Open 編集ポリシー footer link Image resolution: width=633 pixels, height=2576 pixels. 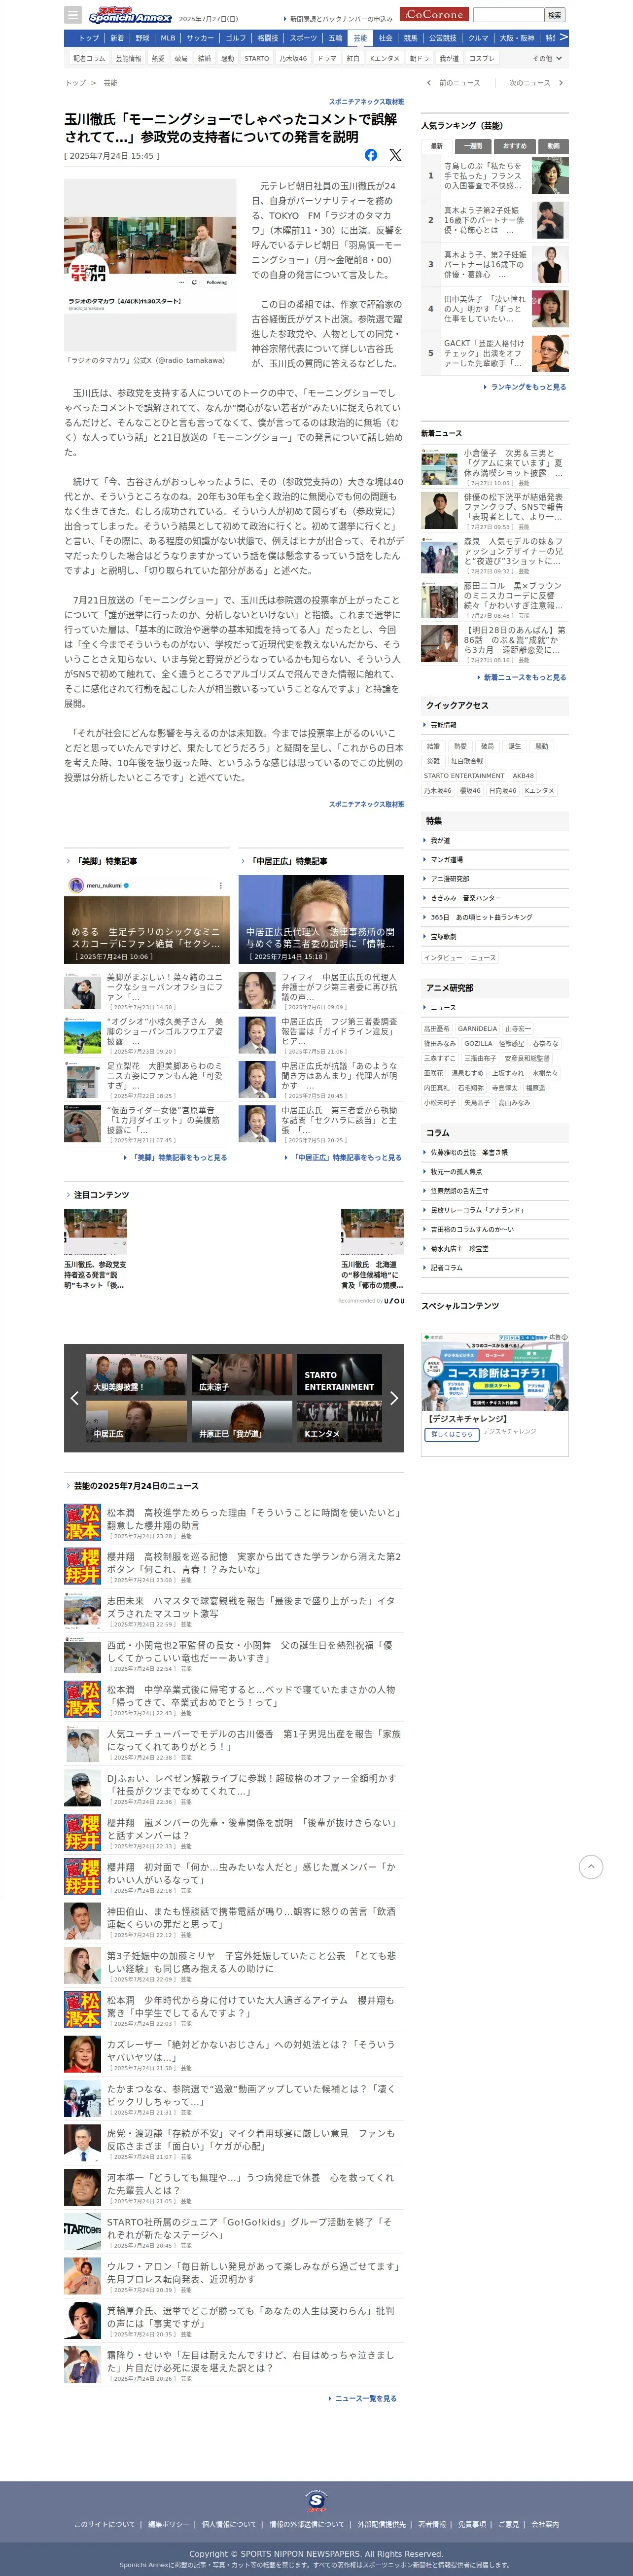tap(168, 2524)
